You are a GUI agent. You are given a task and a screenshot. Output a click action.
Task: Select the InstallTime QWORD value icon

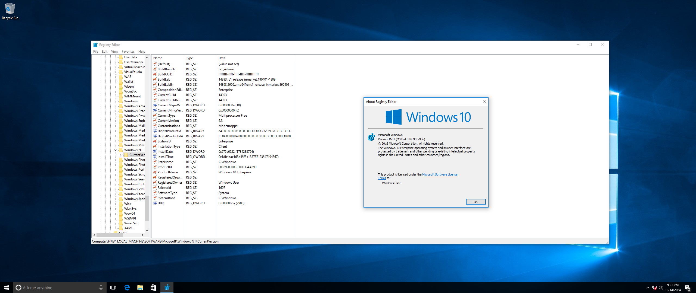(x=155, y=157)
